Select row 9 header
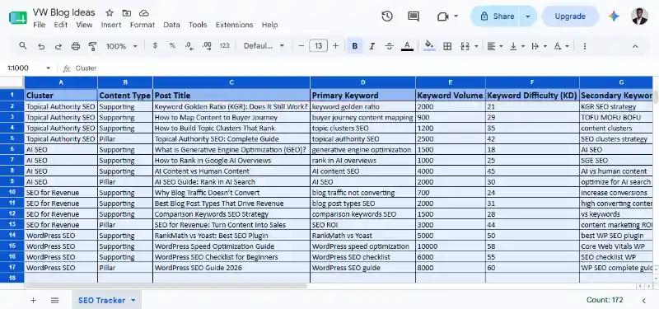 pyautogui.click(x=12, y=181)
